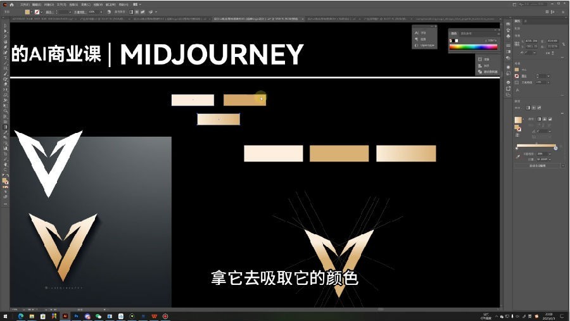This screenshot has width=570, height=321.
Task: Switch to the 颜色参考 Color Guide tab
Action: tap(466, 33)
